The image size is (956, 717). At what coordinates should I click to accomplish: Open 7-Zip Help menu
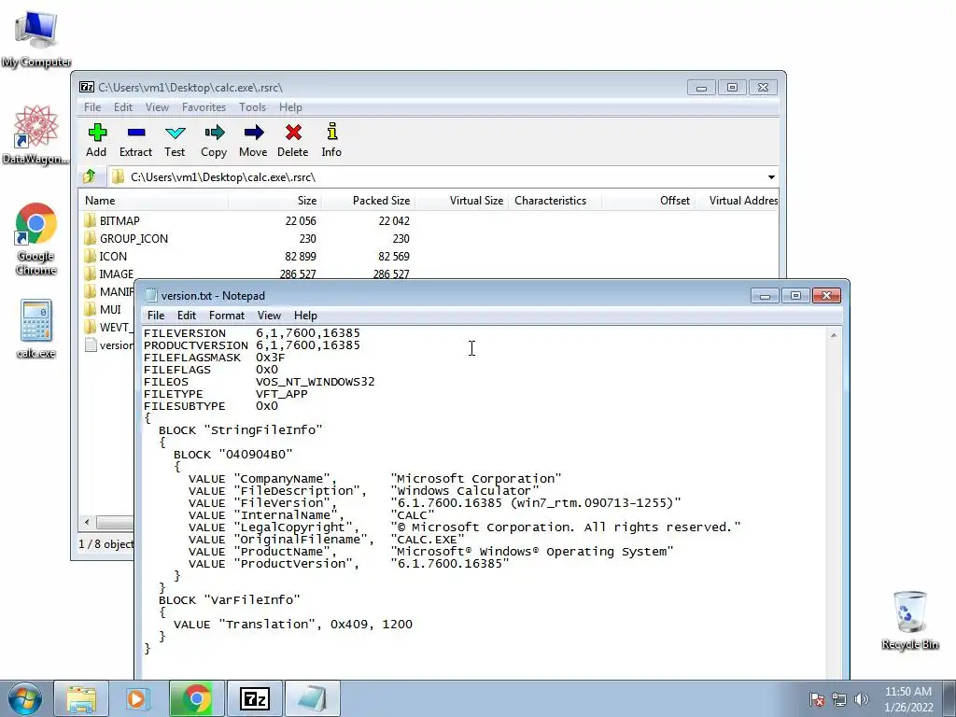291,106
